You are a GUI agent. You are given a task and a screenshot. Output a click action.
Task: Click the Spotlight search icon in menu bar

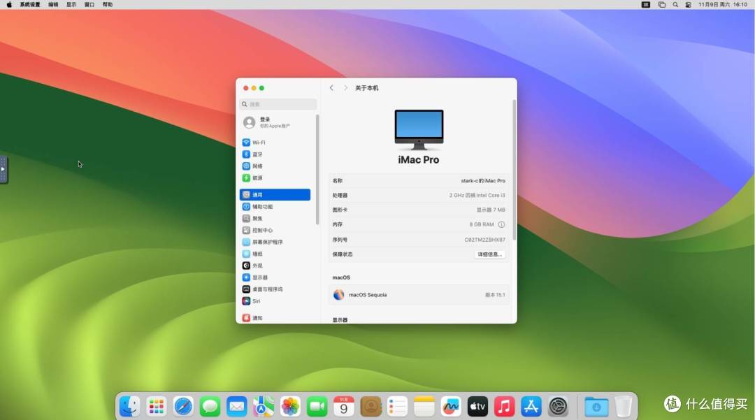(675, 4)
